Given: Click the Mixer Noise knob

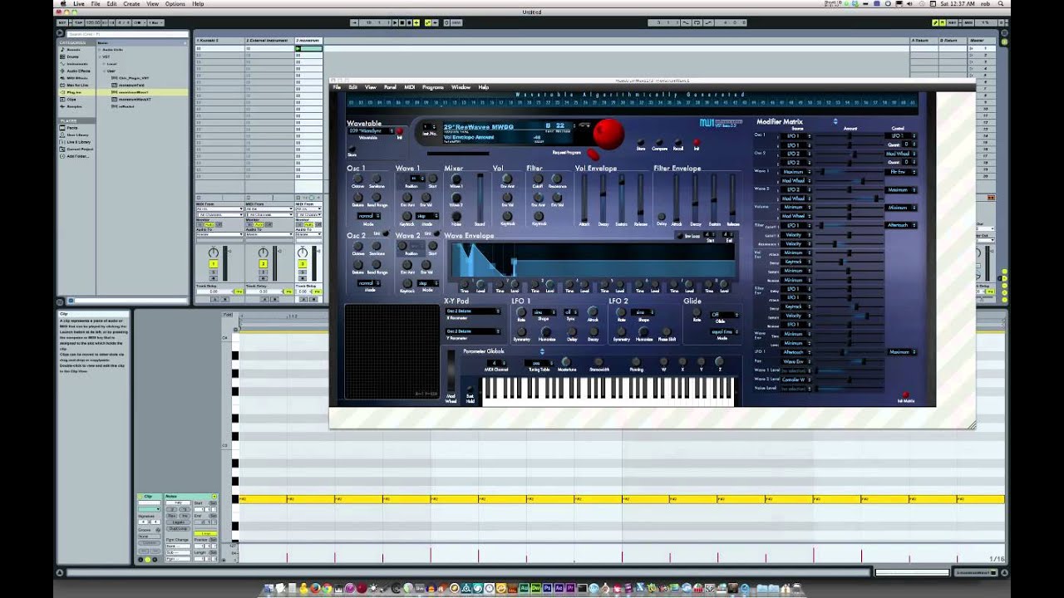Looking at the screenshot, I should (x=456, y=217).
